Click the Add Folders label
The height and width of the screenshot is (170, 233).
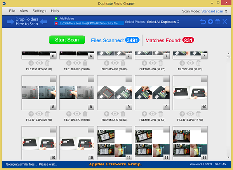(x=66, y=19)
